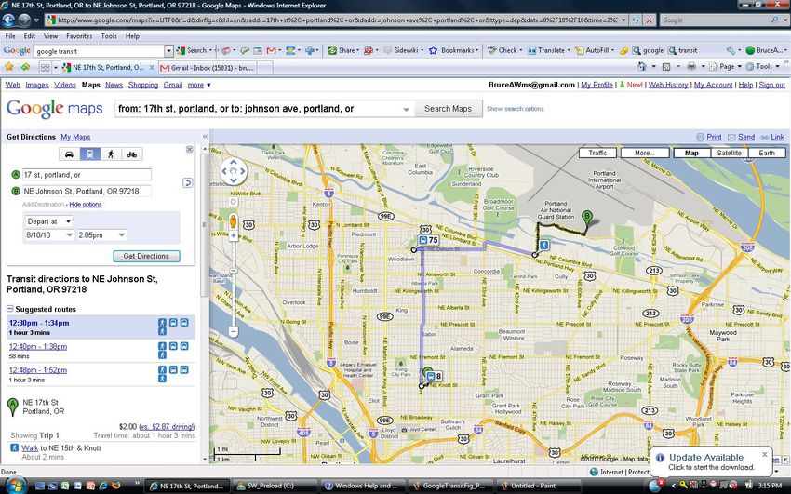Click the walking marker near Columbia Blvd
Viewport: 791px width, 494px height.
click(543, 245)
